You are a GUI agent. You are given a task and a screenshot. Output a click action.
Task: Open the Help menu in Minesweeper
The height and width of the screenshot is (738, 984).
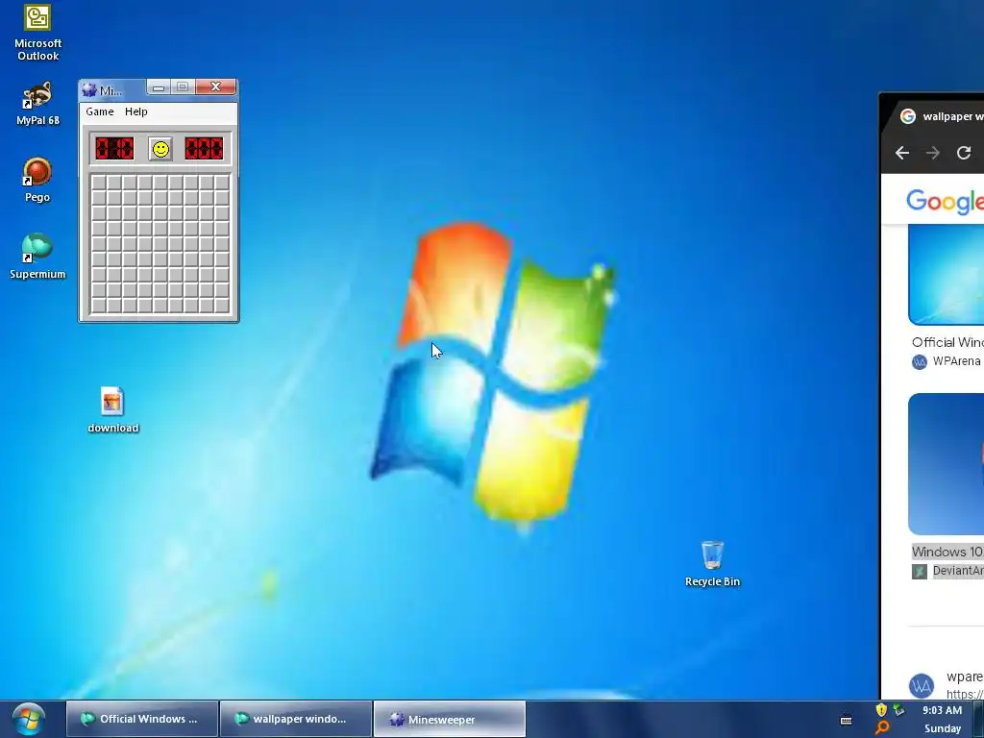[136, 111]
